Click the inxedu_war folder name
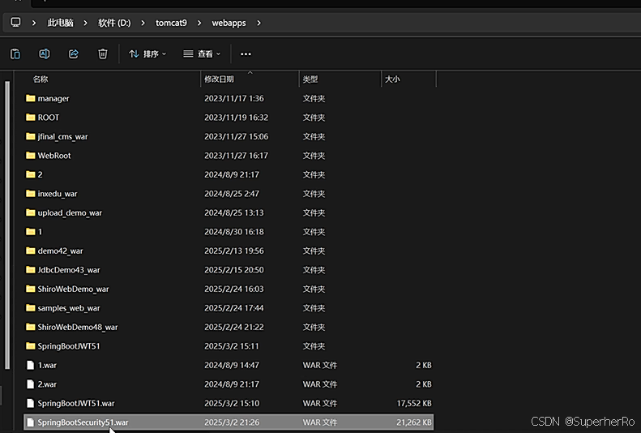 [x=58, y=194]
